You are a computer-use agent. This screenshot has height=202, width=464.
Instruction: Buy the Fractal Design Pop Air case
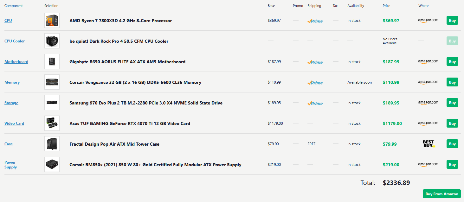452,144
